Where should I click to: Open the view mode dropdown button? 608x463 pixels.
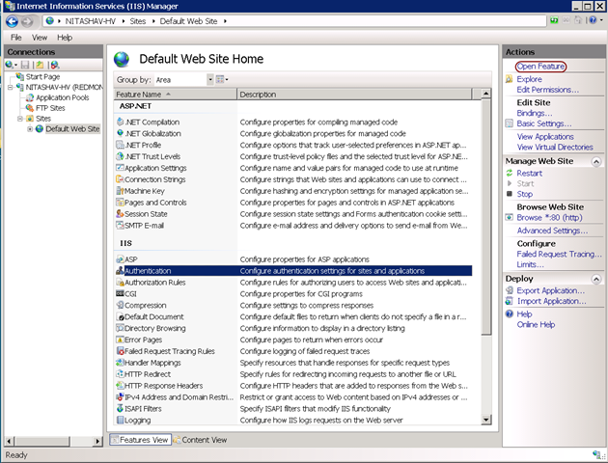point(222,79)
